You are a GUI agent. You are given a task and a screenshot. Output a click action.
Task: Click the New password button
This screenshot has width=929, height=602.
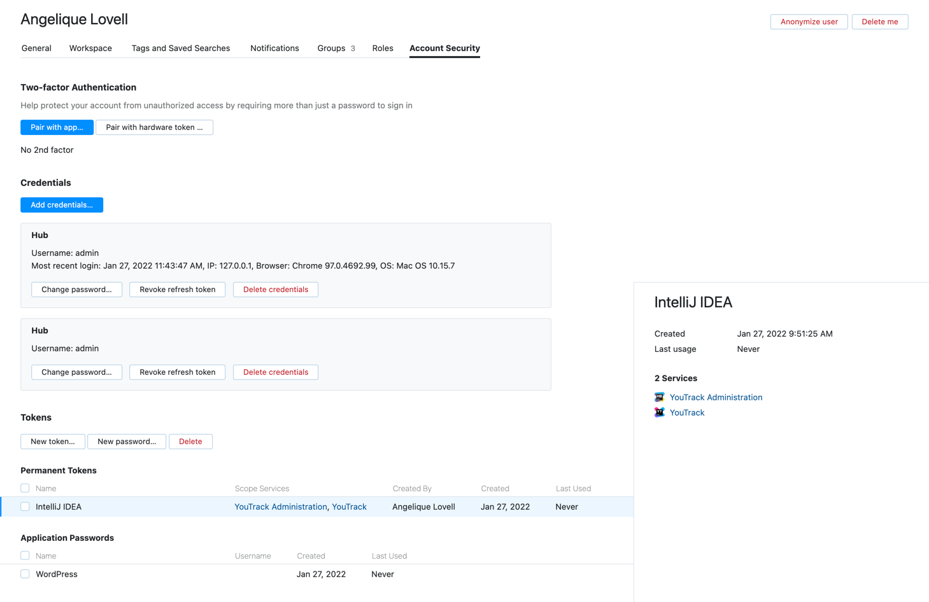(x=127, y=442)
